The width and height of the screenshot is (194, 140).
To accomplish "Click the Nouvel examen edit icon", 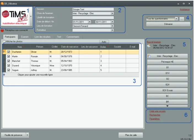I will coord(149,46).
